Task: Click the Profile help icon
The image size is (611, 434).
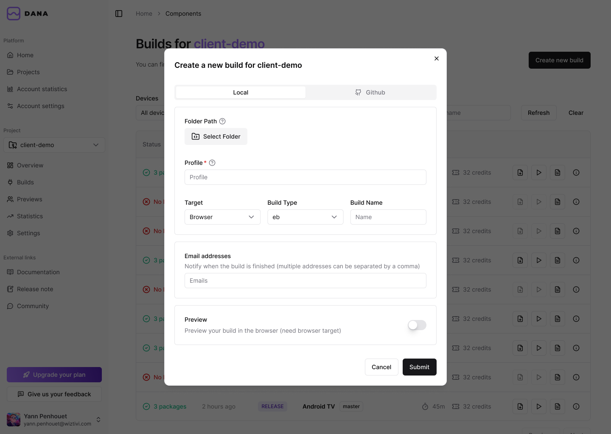Action: point(212,162)
